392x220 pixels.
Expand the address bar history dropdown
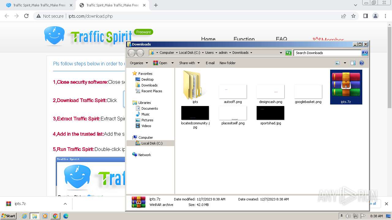[x=281, y=53]
